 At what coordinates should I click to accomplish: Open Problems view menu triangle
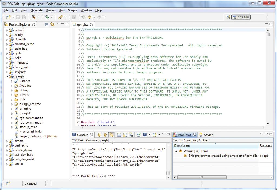pos(261,134)
